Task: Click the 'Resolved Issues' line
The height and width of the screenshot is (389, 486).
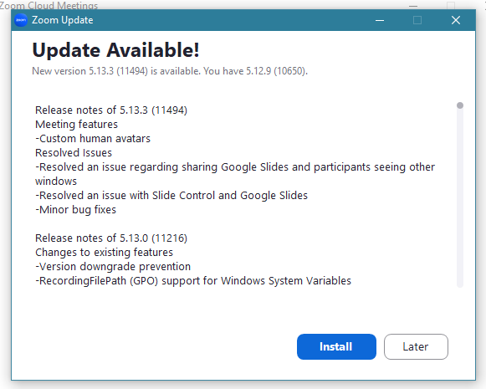Action: pos(74,153)
